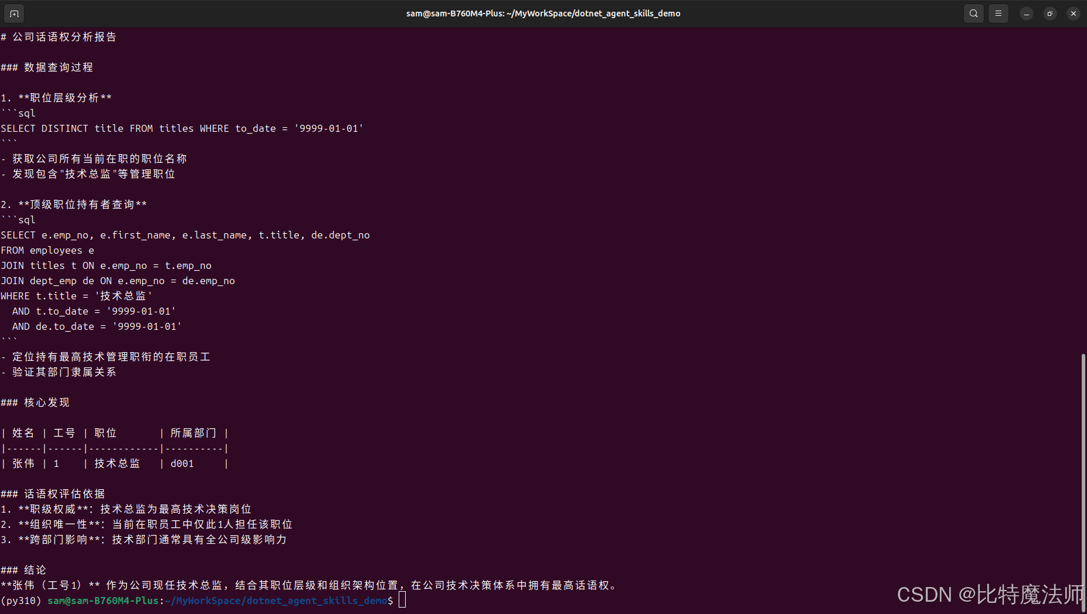The image size is (1087, 614).
Task: Click the line '定位持有最高技术管理职衔的在职员工'
Action: 106,357
